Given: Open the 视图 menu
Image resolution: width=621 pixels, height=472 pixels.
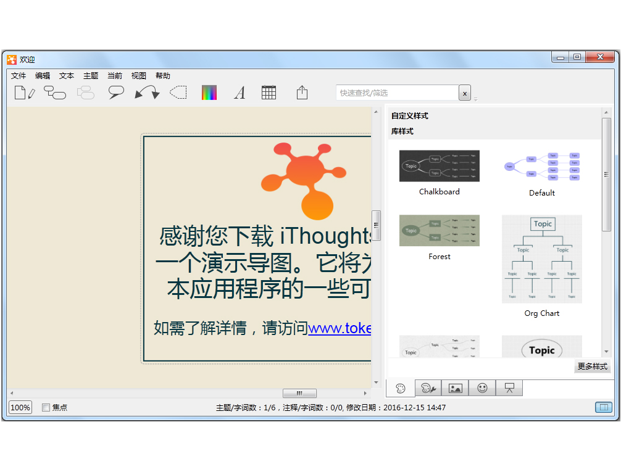Looking at the screenshot, I should point(138,75).
